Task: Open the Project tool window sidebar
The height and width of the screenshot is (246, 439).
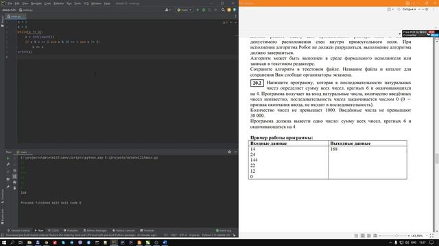Action: point(2,21)
